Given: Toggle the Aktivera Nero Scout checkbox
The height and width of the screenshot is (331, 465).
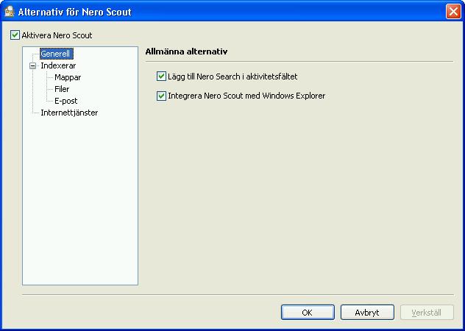Looking at the screenshot, I should point(15,35).
